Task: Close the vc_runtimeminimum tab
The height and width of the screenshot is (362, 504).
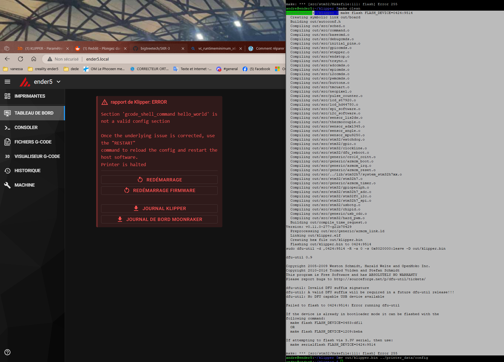Action: [x=240, y=49]
